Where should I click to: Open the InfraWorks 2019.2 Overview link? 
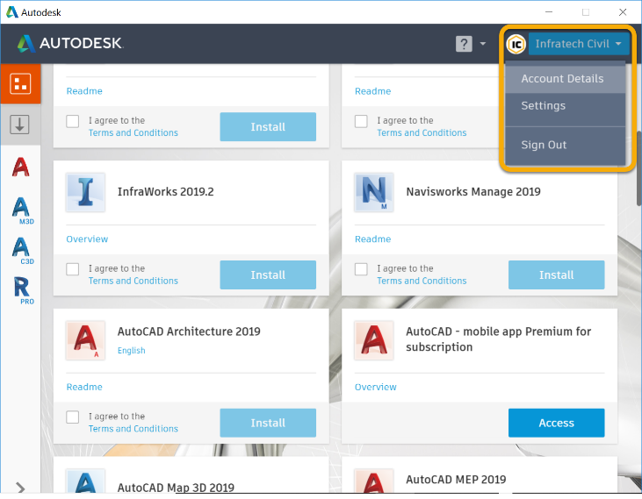[87, 239]
